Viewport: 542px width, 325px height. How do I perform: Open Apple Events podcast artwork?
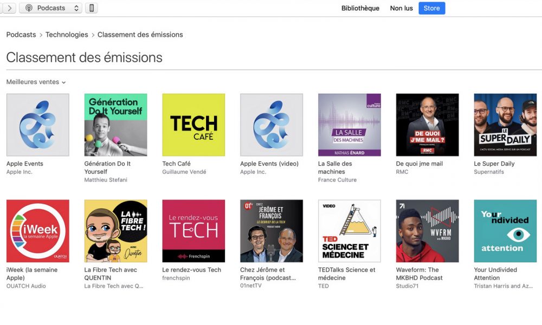point(38,125)
